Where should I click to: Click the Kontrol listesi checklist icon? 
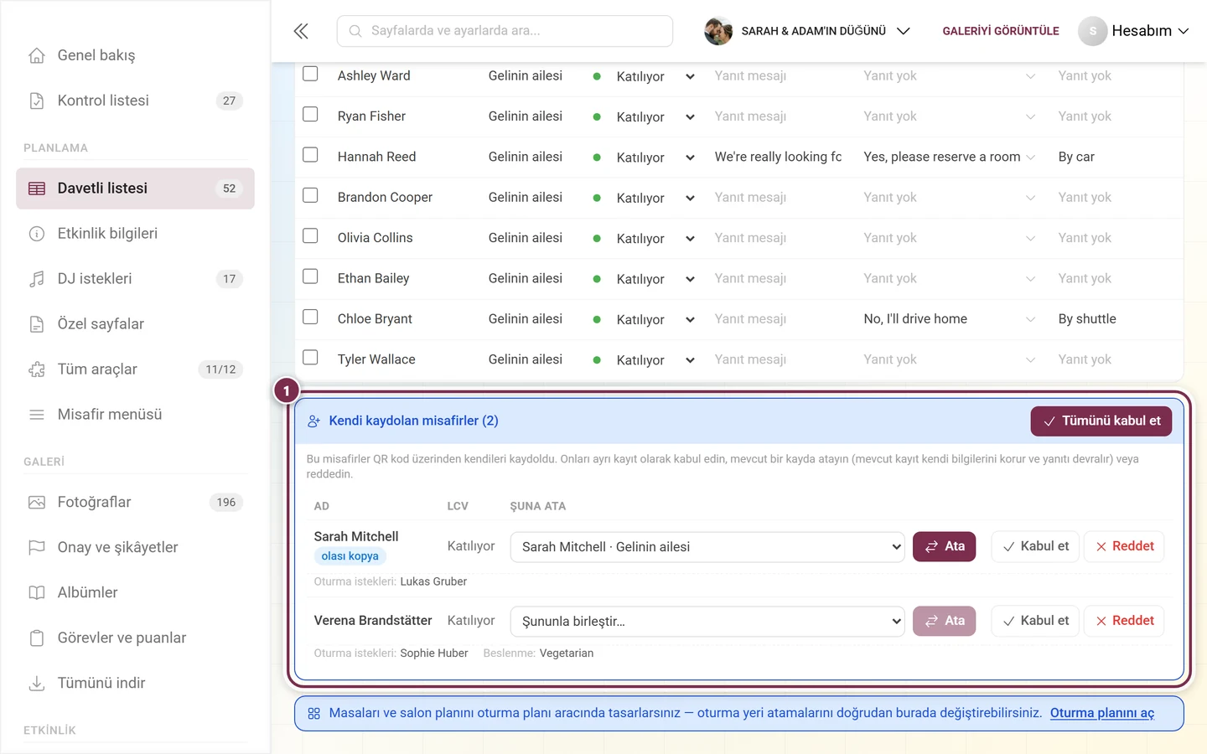click(37, 101)
